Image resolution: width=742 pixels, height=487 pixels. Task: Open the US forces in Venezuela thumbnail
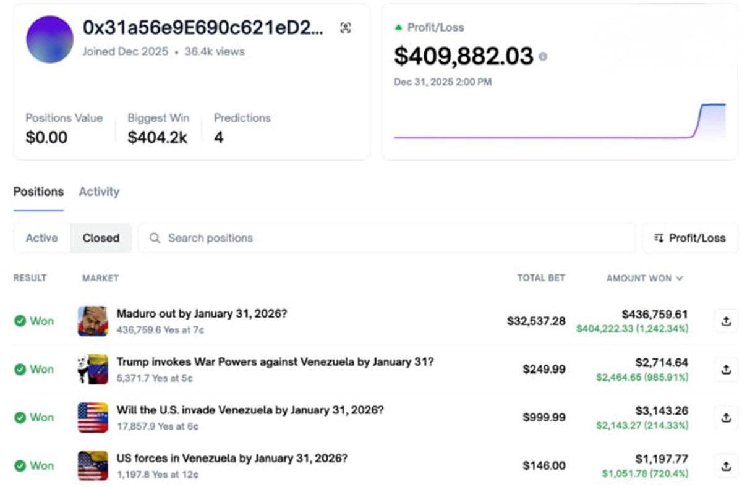[x=93, y=466]
